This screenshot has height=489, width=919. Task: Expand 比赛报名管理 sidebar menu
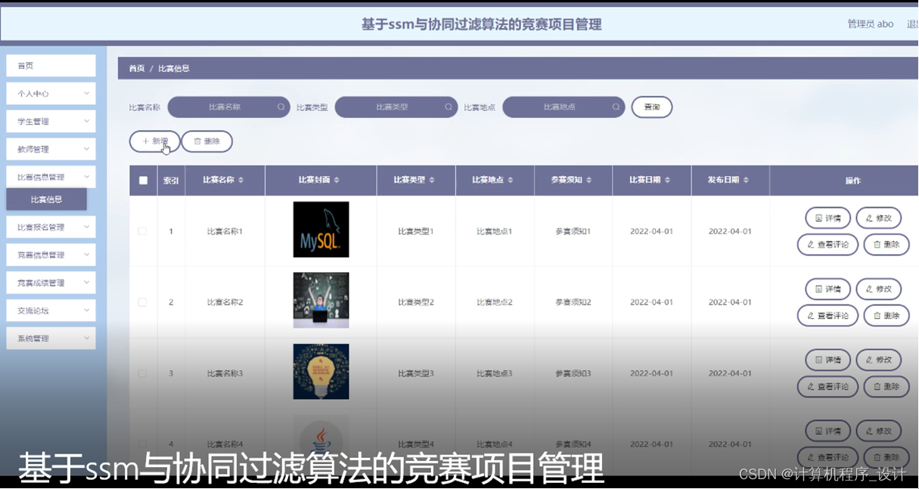tap(51, 227)
